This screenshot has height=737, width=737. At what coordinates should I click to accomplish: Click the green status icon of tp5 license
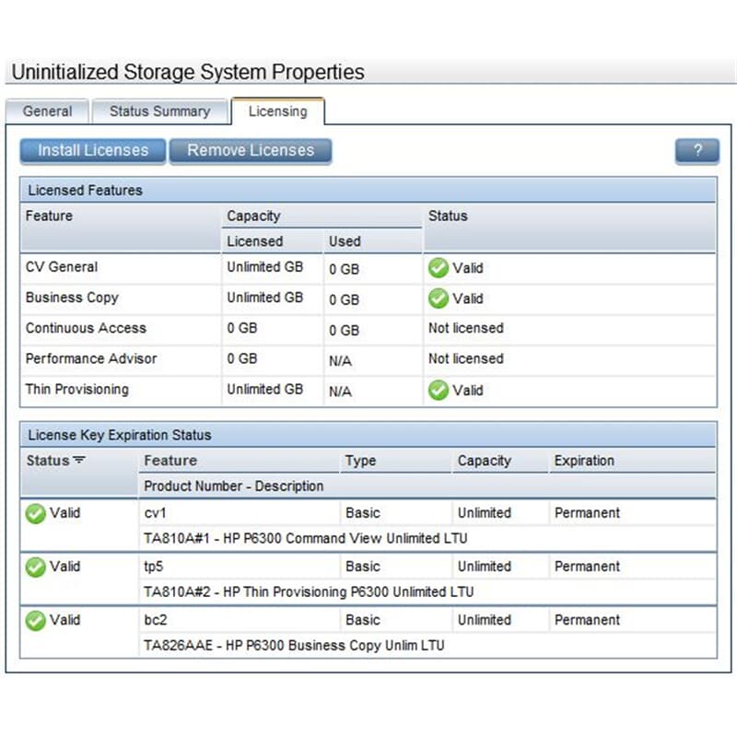pyautogui.click(x=35, y=567)
